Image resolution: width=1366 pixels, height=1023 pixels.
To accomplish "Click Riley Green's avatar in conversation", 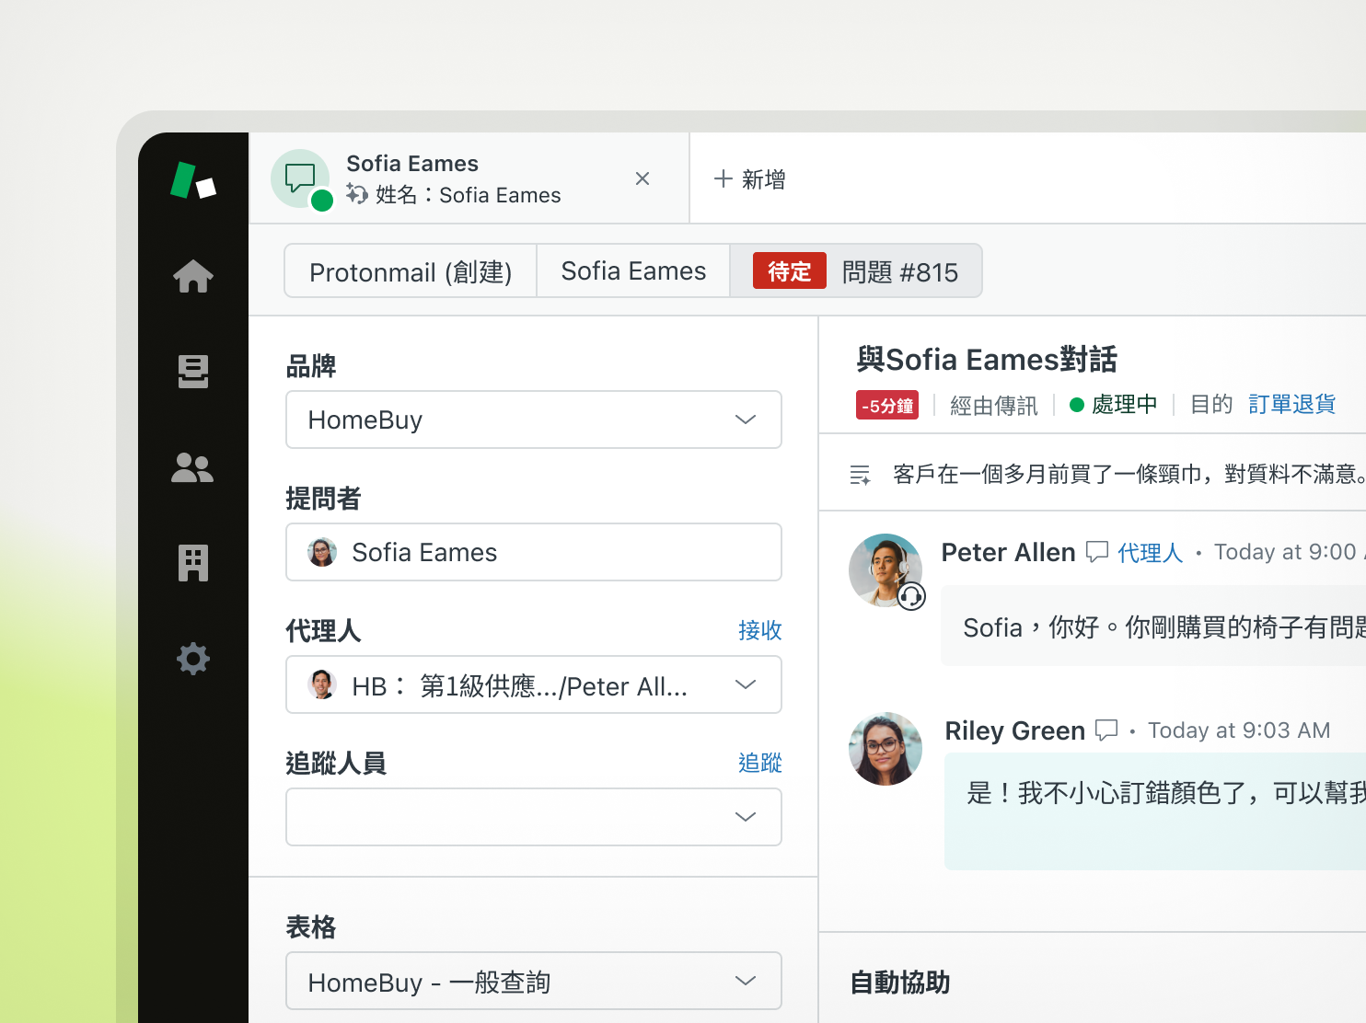I will [x=886, y=749].
